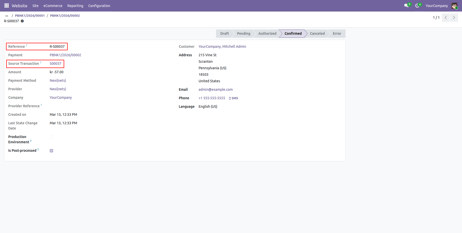
Task: Show the Provider Reference help tooltip
Action: coord(41,105)
